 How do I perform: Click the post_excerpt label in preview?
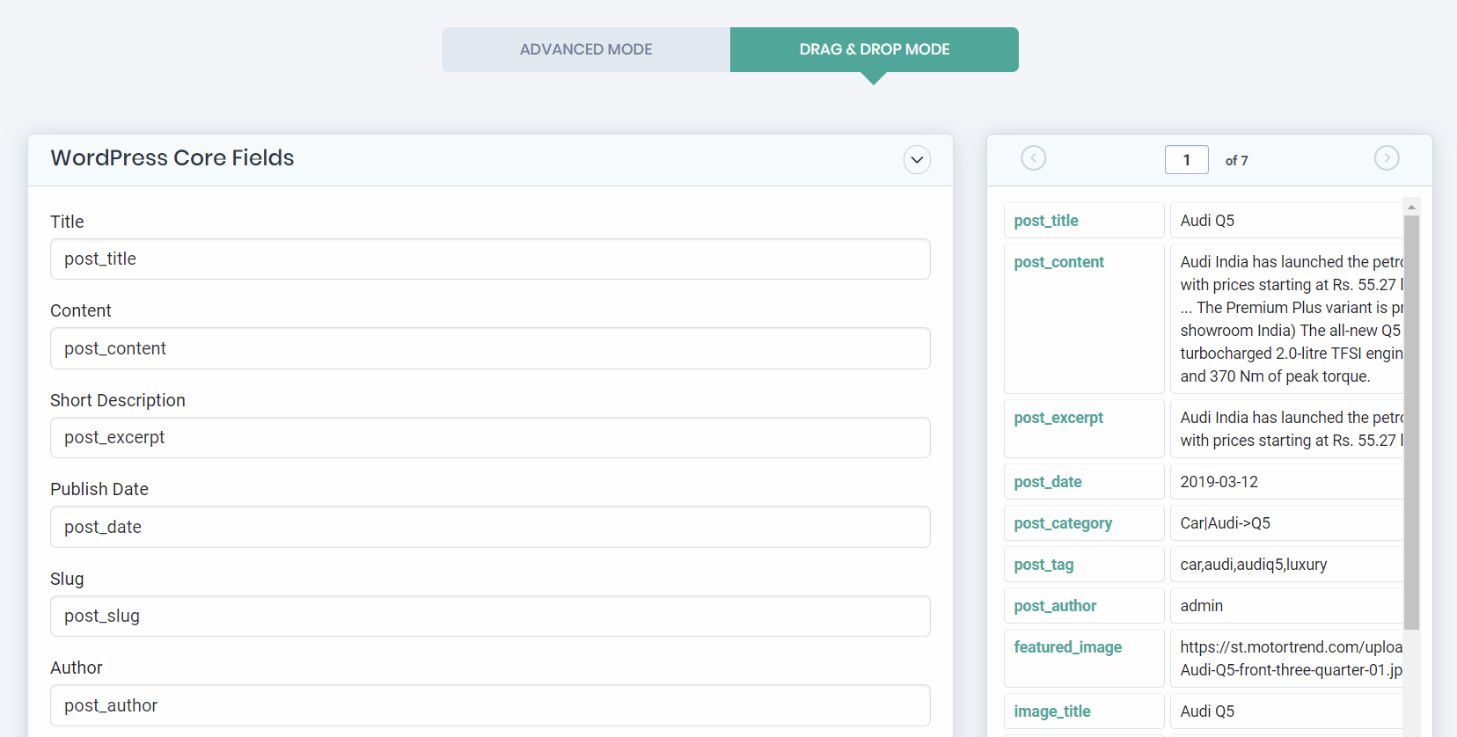pos(1058,418)
